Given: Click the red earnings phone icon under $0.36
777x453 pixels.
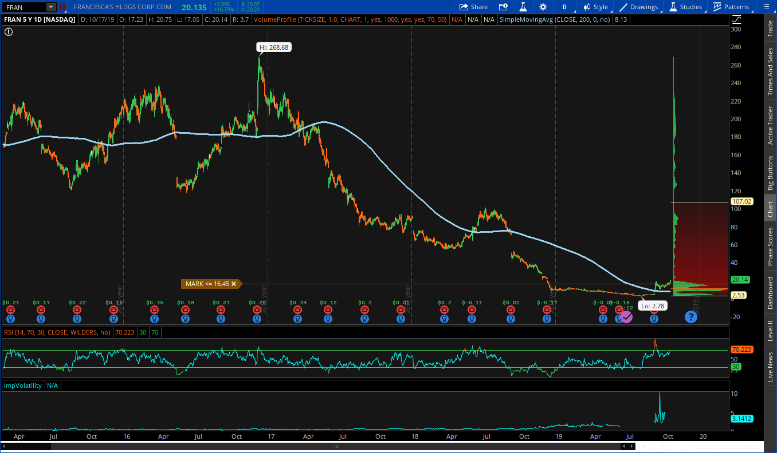Looking at the screenshot, I should click(154, 309).
